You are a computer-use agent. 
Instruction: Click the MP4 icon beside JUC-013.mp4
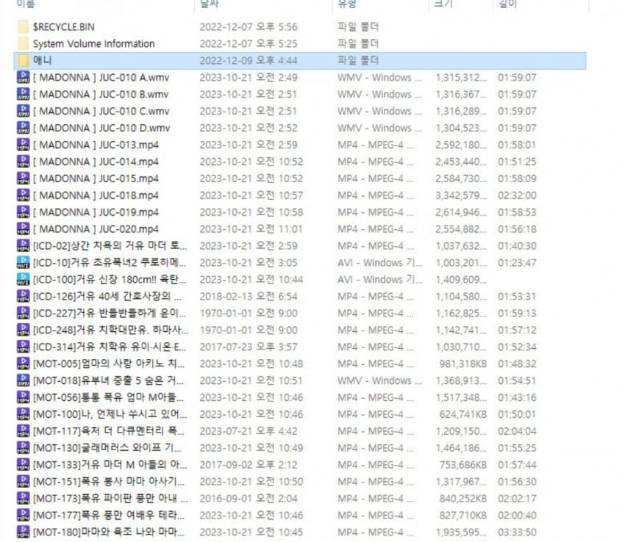point(23,145)
